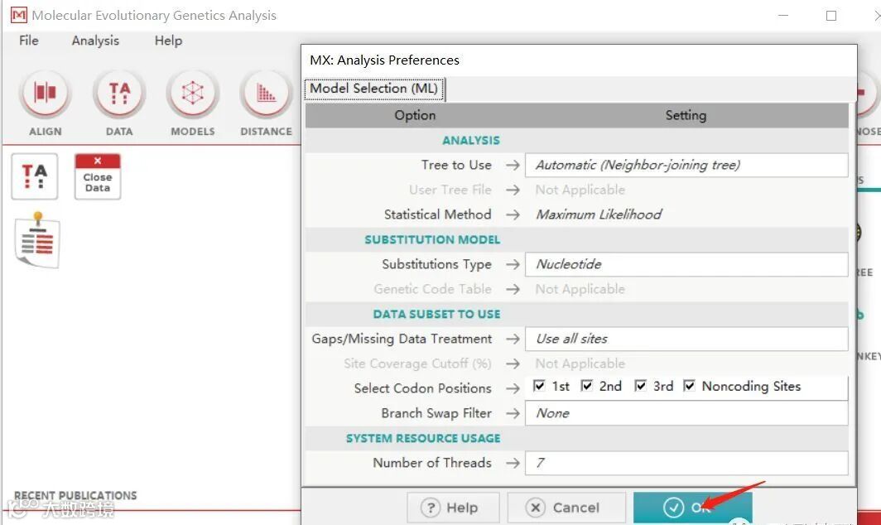Open the DATA toolbar icon

119,94
